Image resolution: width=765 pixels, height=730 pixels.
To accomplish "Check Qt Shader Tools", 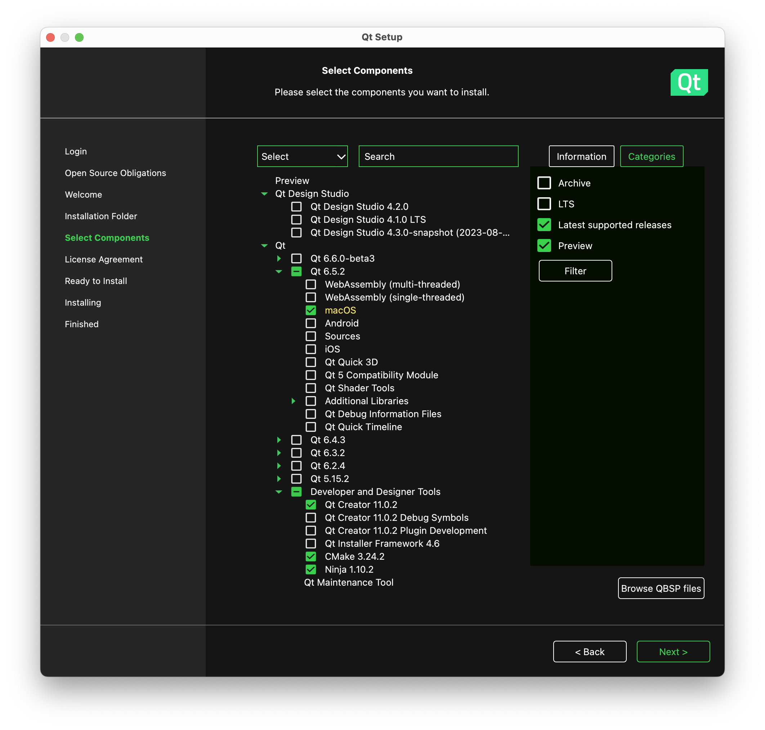I will click(311, 388).
